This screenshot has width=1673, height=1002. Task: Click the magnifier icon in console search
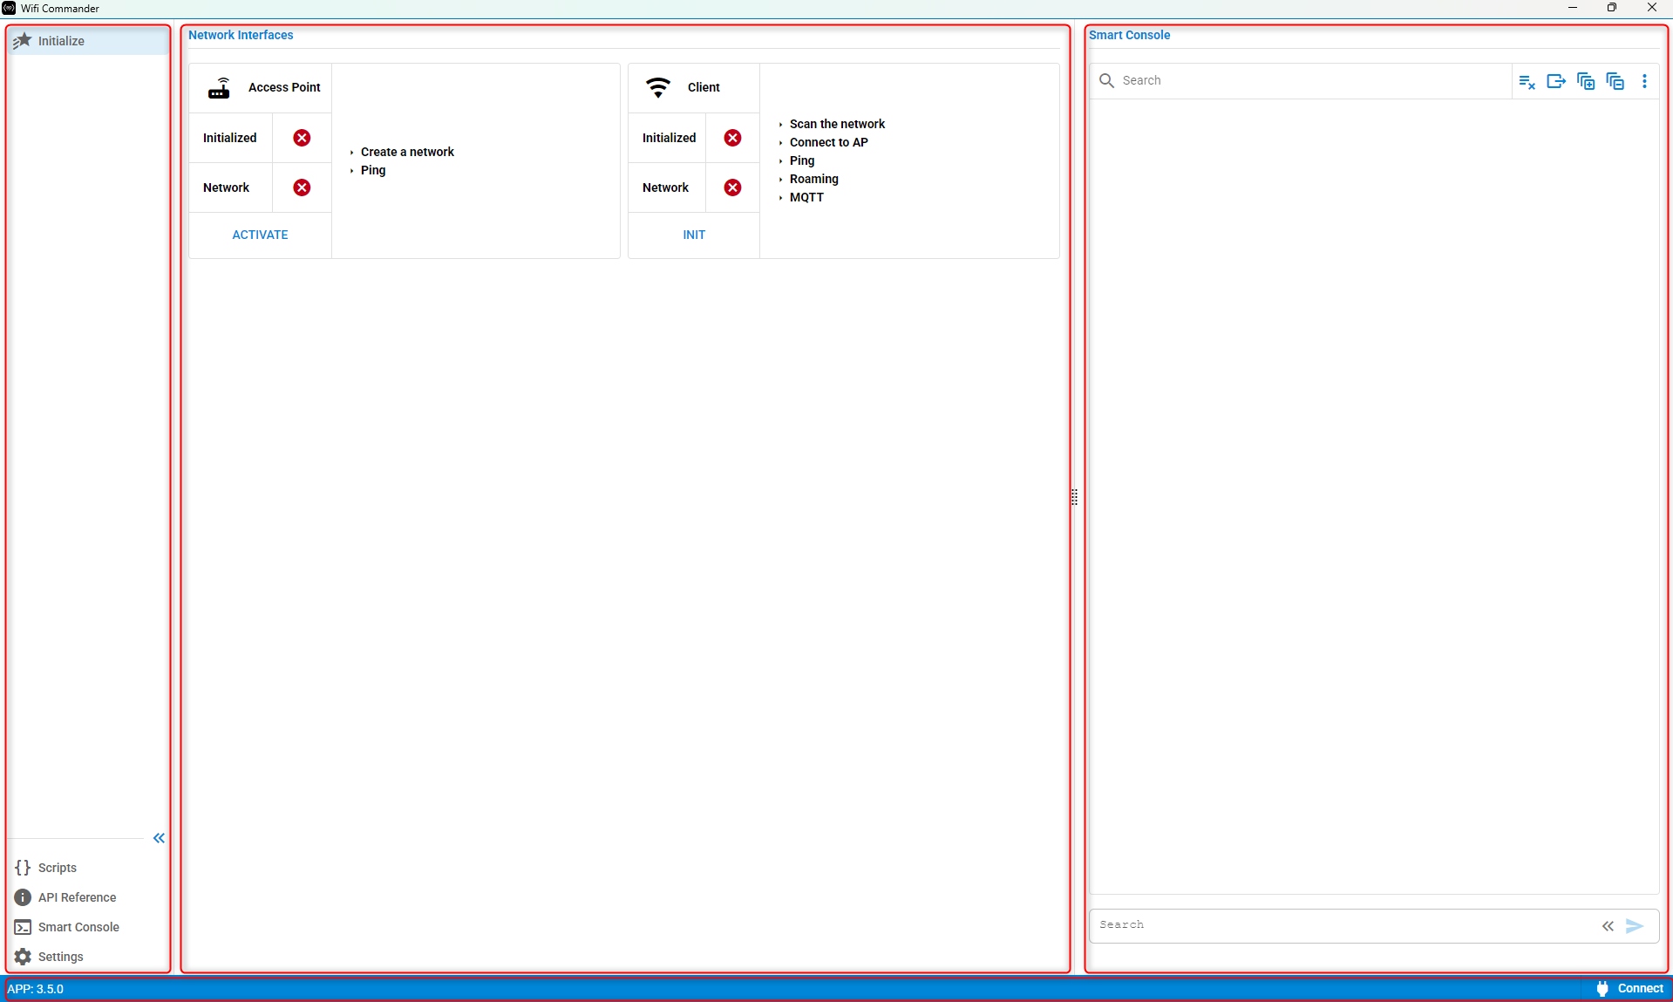(1106, 80)
